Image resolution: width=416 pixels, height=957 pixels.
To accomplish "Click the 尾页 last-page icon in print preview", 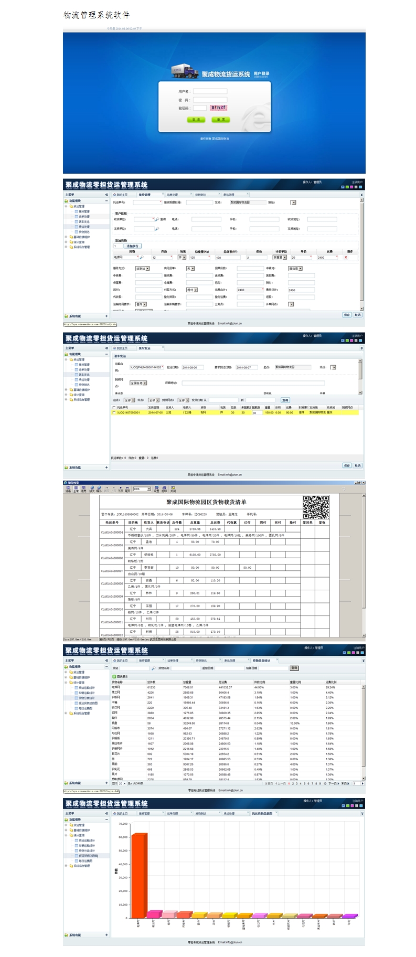I will (x=127, y=489).
